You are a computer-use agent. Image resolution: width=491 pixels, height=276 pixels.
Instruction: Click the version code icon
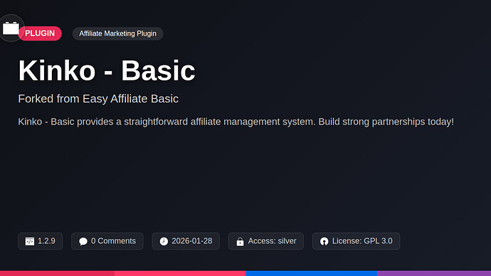pyautogui.click(x=30, y=241)
